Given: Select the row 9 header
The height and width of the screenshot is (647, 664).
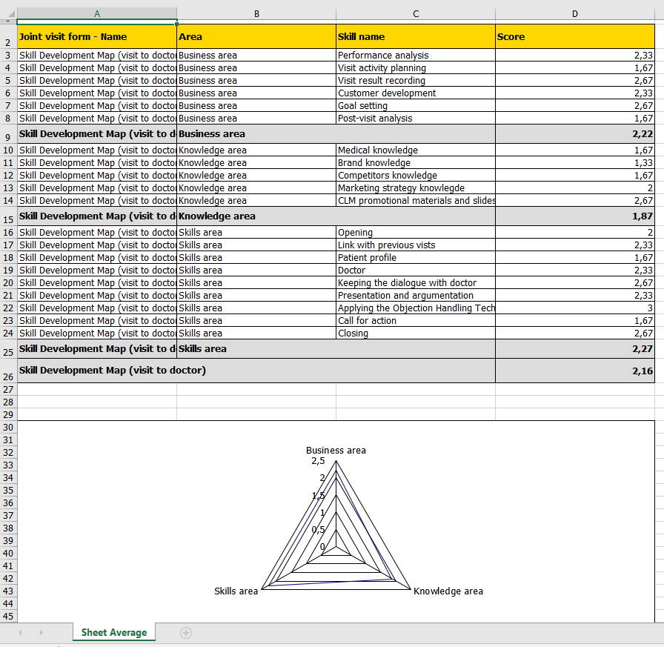Looking at the screenshot, I should [x=8, y=136].
